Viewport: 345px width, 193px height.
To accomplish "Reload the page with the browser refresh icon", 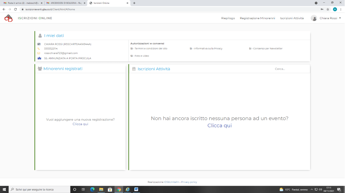I will pos(15,9).
